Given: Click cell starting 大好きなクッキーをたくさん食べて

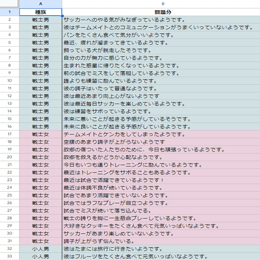Looking at the screenshot, I should tap(161, 226).
